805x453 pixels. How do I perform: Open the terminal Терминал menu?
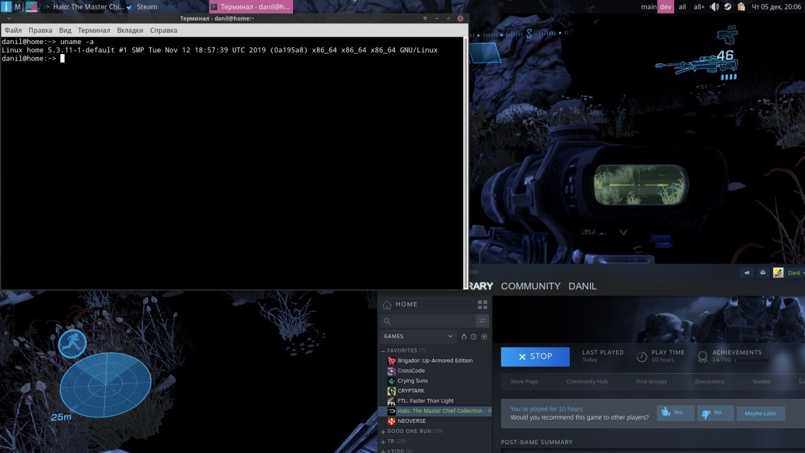point(94,30)
